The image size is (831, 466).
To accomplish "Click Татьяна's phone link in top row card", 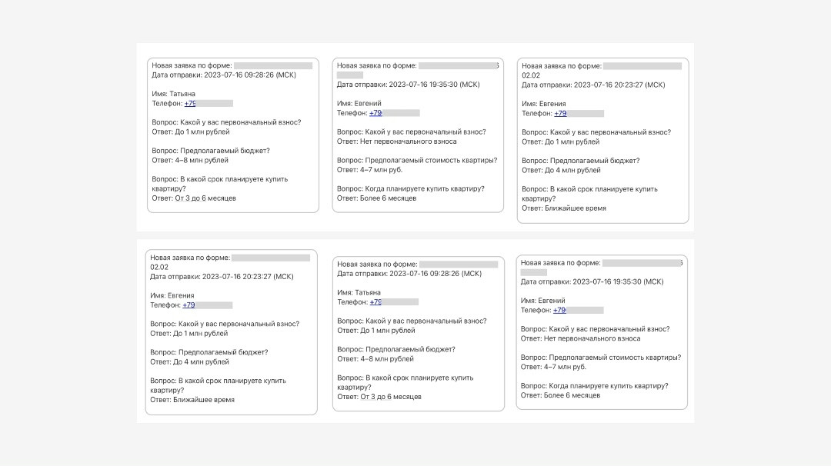I will coord(190,103).
